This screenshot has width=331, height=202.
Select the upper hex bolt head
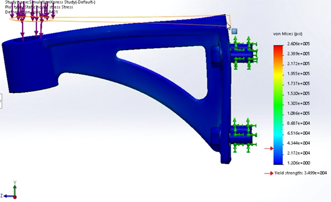pos(216,57)
